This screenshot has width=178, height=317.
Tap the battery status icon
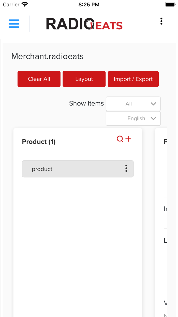tap(170, 5)
